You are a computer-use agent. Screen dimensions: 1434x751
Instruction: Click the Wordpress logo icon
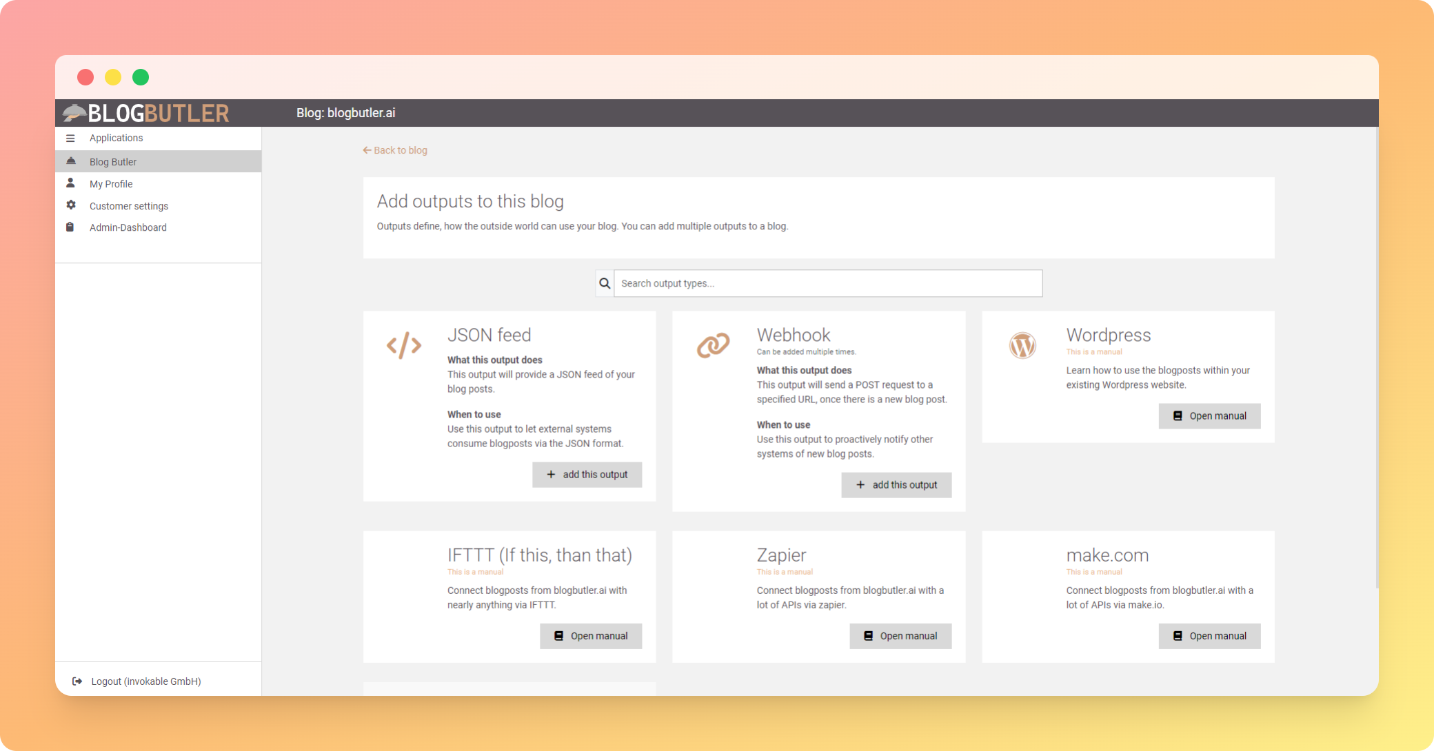tap(1022, 345)
